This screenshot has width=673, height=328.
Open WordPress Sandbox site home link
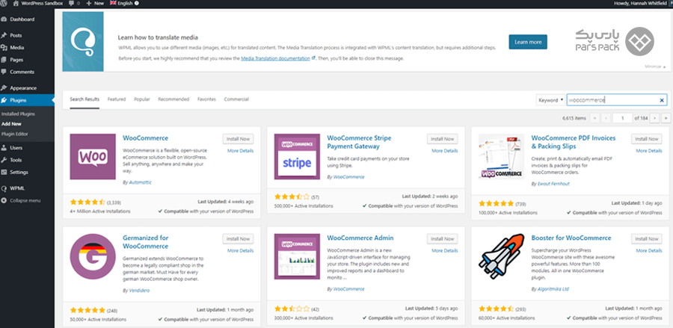point(39,3)
